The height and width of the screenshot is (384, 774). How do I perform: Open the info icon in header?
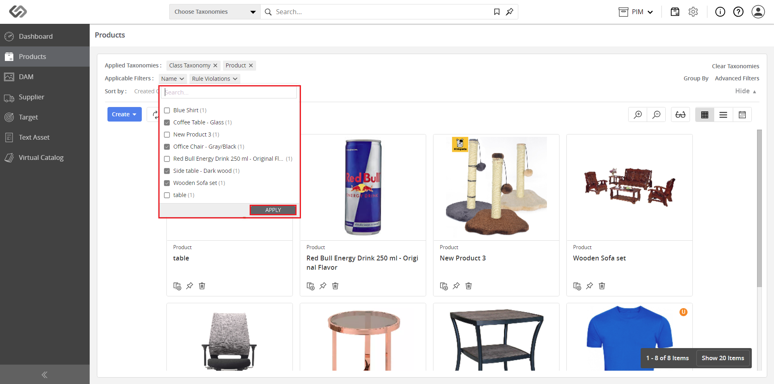(720, 12)
